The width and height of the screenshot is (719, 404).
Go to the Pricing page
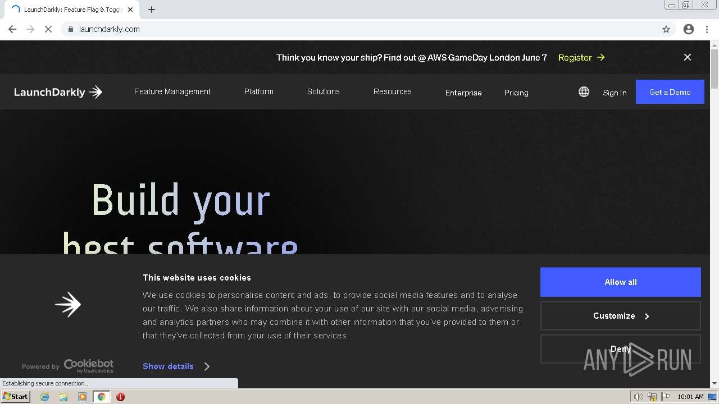516,93
